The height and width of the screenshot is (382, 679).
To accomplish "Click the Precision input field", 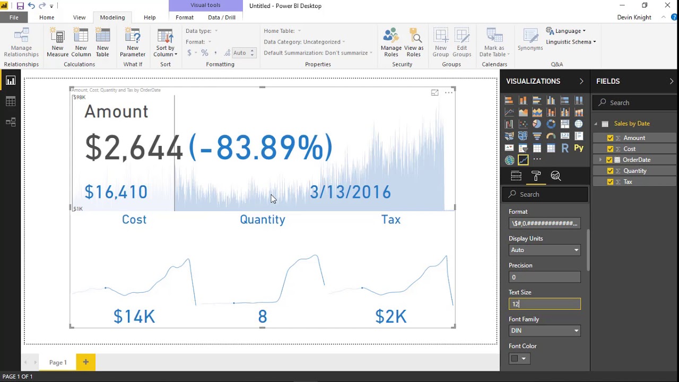I will (x=545, y=277).
